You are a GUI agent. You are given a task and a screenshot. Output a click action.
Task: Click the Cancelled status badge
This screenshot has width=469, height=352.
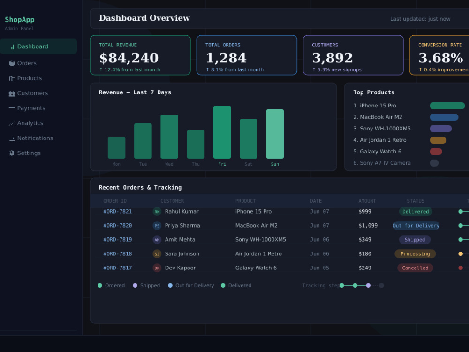point(415,268)
